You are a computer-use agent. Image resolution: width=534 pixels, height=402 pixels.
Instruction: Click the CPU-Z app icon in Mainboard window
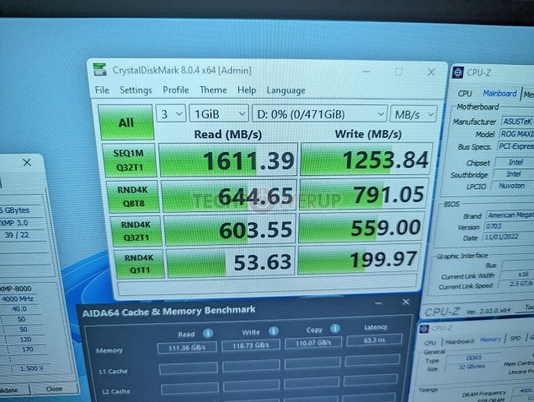(458, 72)
